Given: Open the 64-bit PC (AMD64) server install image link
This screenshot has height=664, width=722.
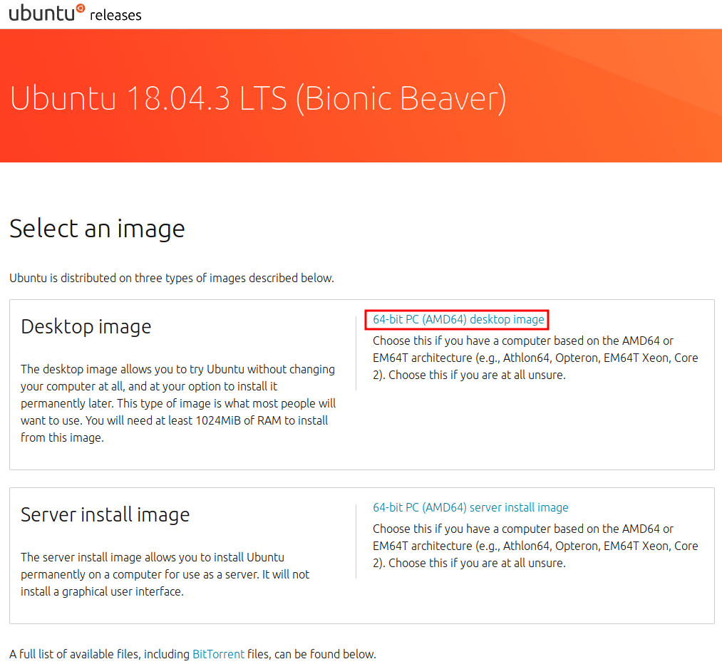Looking at the screenshot, I should [x=470, y=507].
